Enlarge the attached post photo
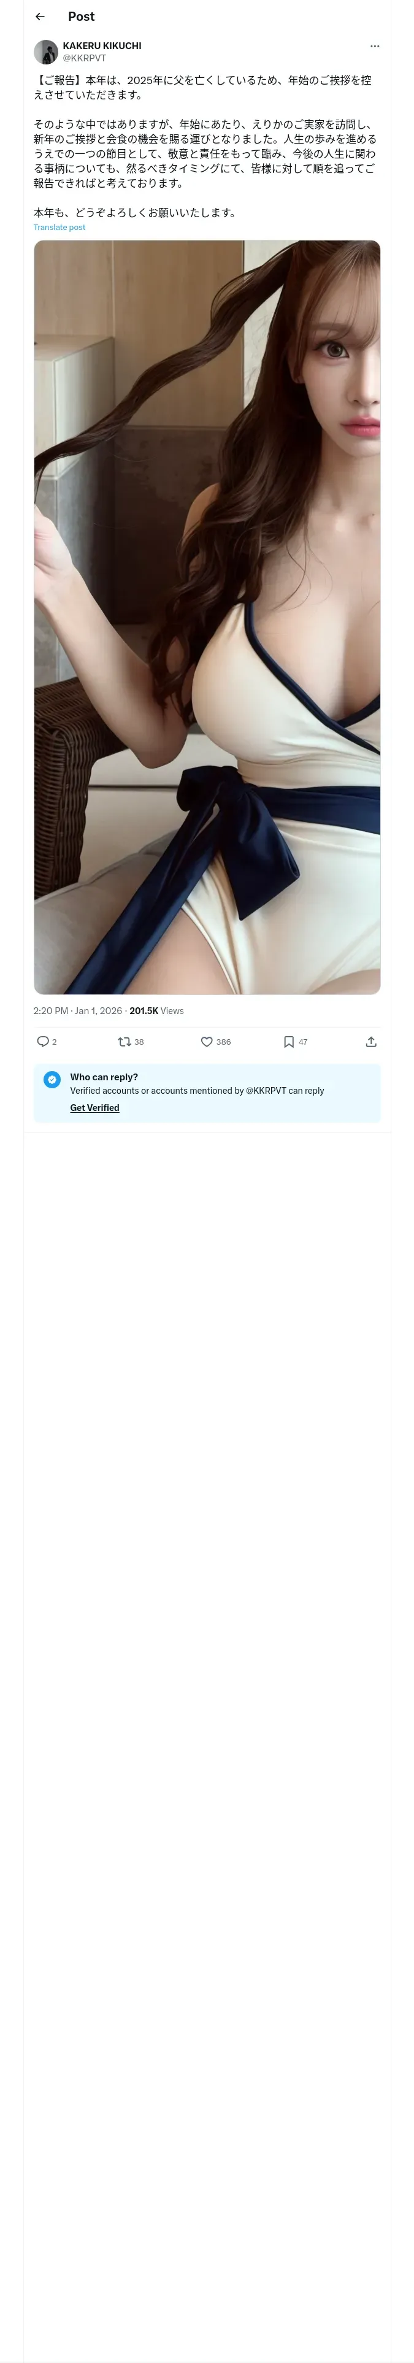The width and height of the screenshot is (414, 2363). pyautogui.click(x=207, y=617)
